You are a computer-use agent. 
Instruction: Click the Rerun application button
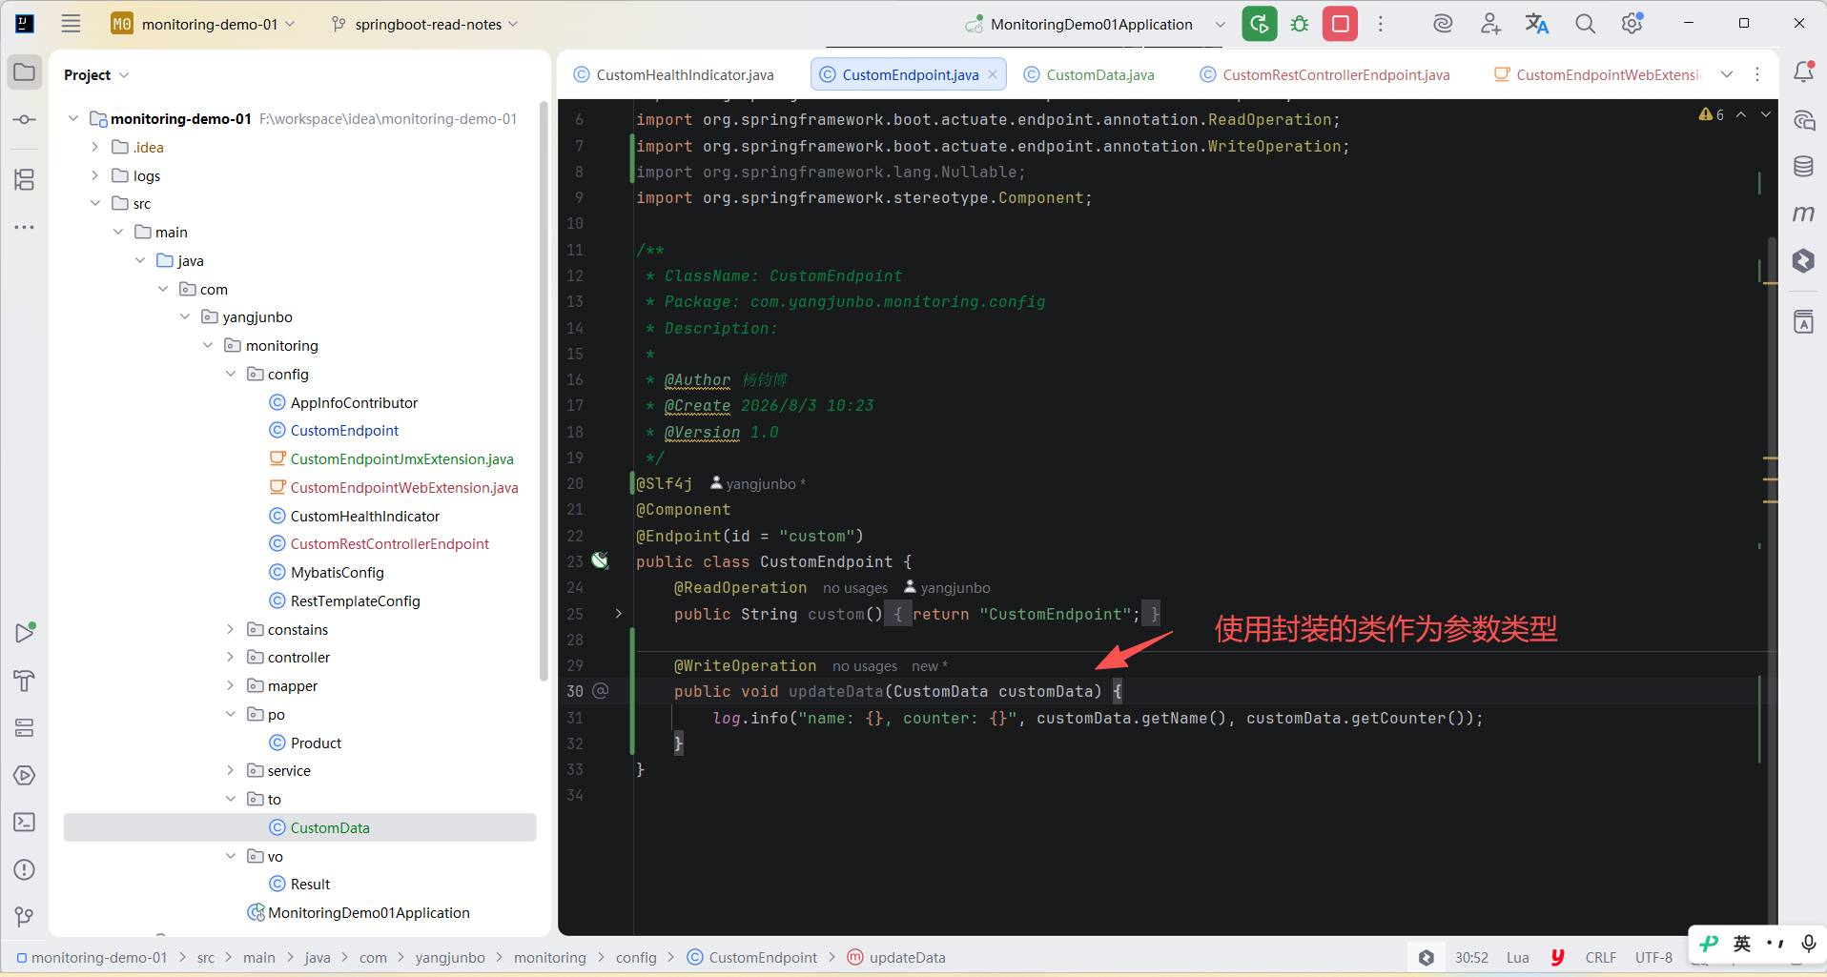click(1259, 24)
